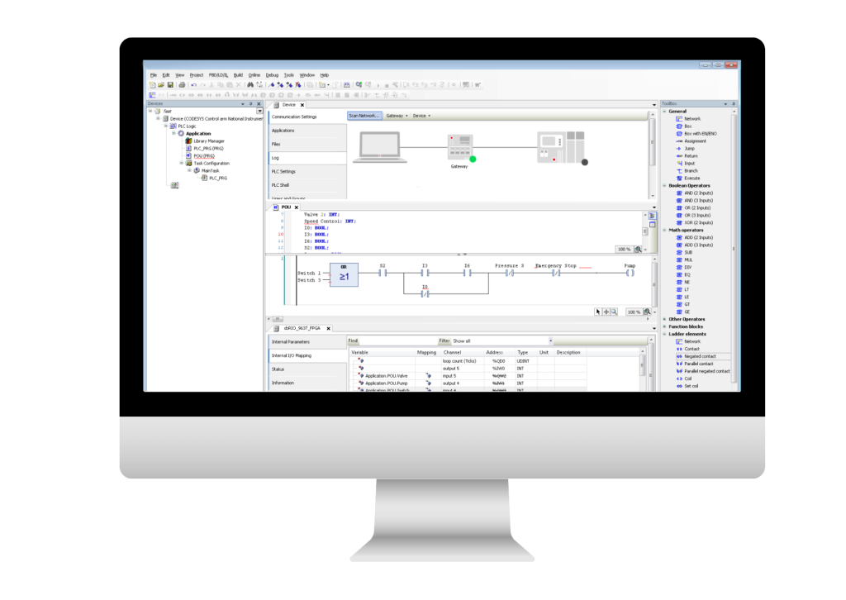Viewport: 846px width, 600px height.
Task: Click the Undo arrow icon
Action: [193, 85]
